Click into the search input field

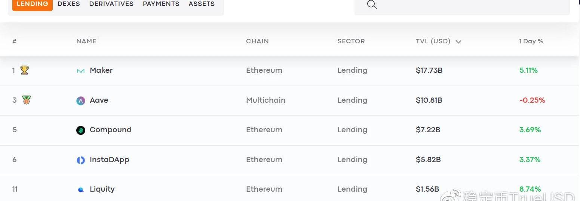462,5
